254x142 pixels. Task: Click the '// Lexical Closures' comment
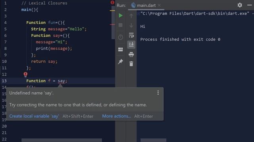pos(44,3)
